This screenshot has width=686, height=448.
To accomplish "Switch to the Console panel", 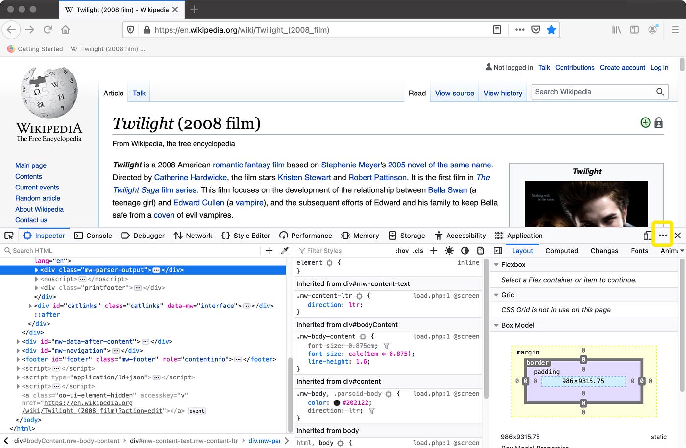I will (x=93, y=236).
